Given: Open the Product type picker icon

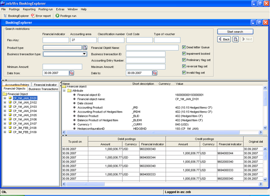Looking at the screenshot, I should click(85, 47).
